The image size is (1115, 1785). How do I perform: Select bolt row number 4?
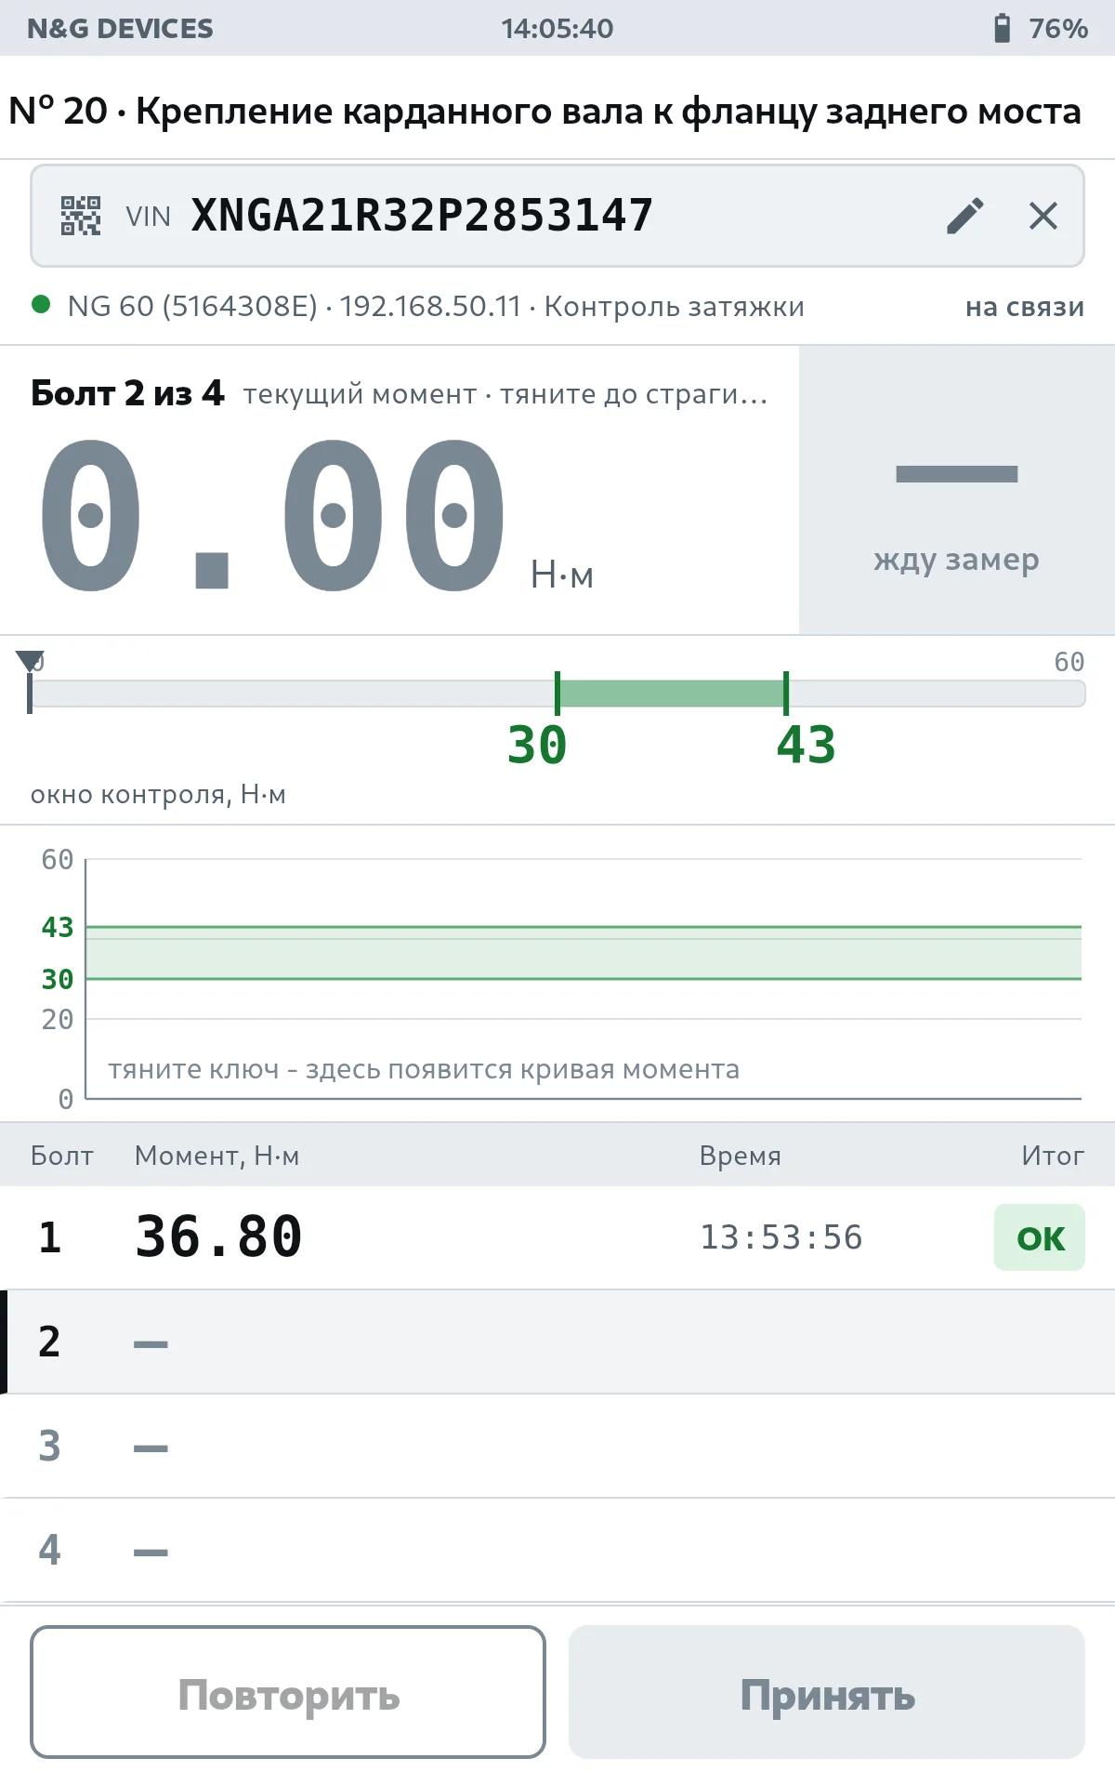[557, 1550]
